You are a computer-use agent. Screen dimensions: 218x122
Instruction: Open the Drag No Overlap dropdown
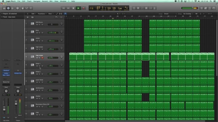click(188, 14)
